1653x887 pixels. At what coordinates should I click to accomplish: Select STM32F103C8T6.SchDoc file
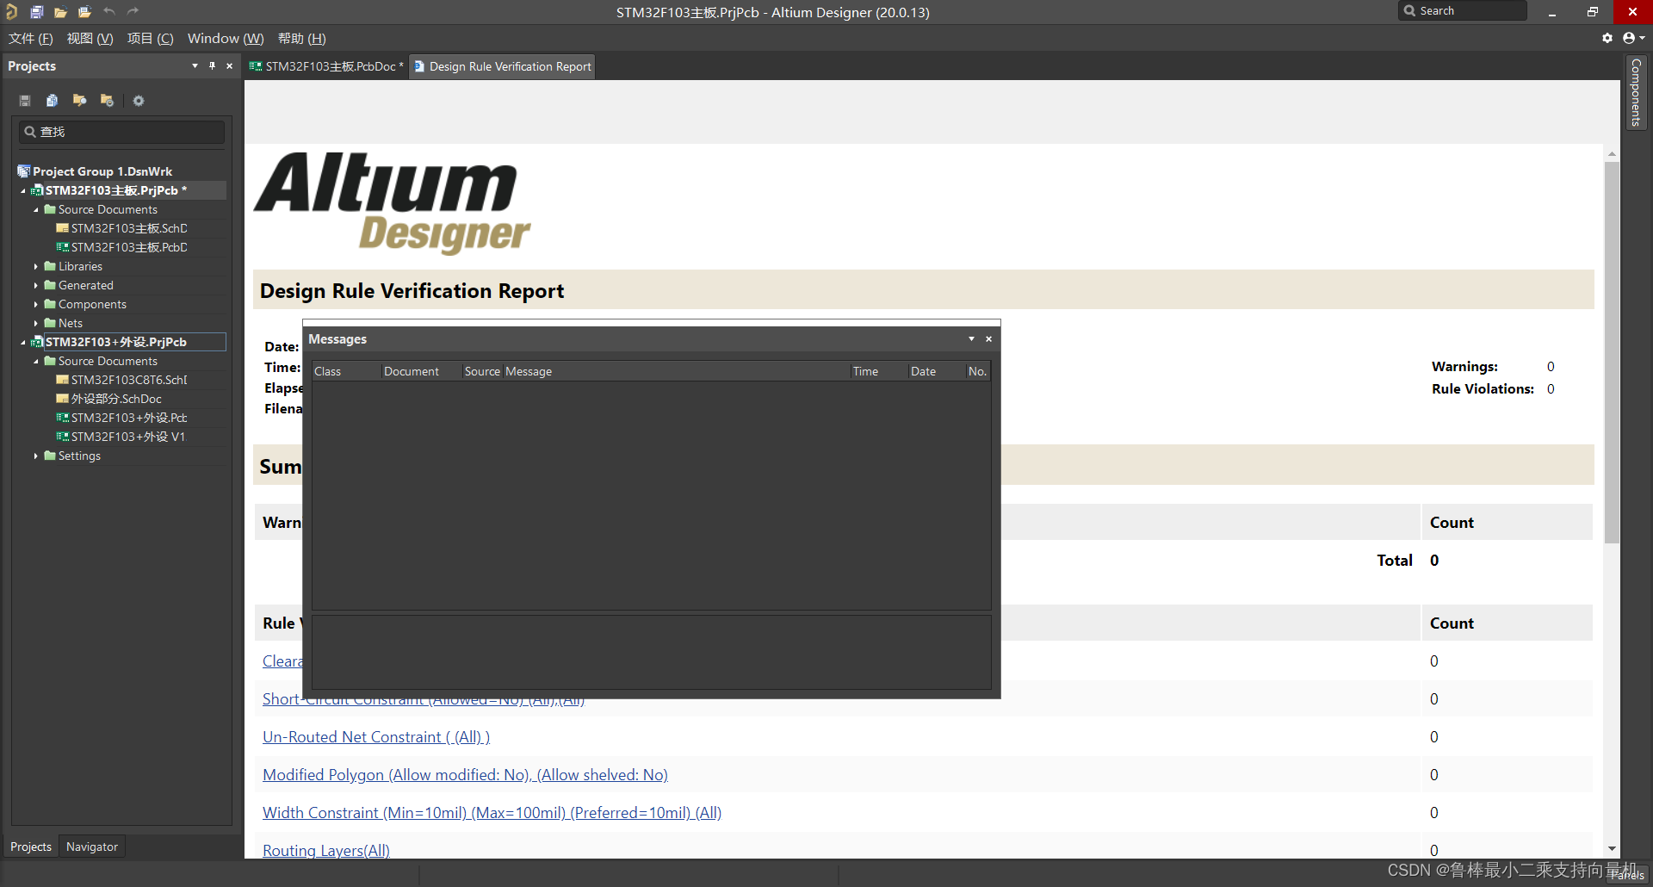pyautogui.click(x=121, y=380)
